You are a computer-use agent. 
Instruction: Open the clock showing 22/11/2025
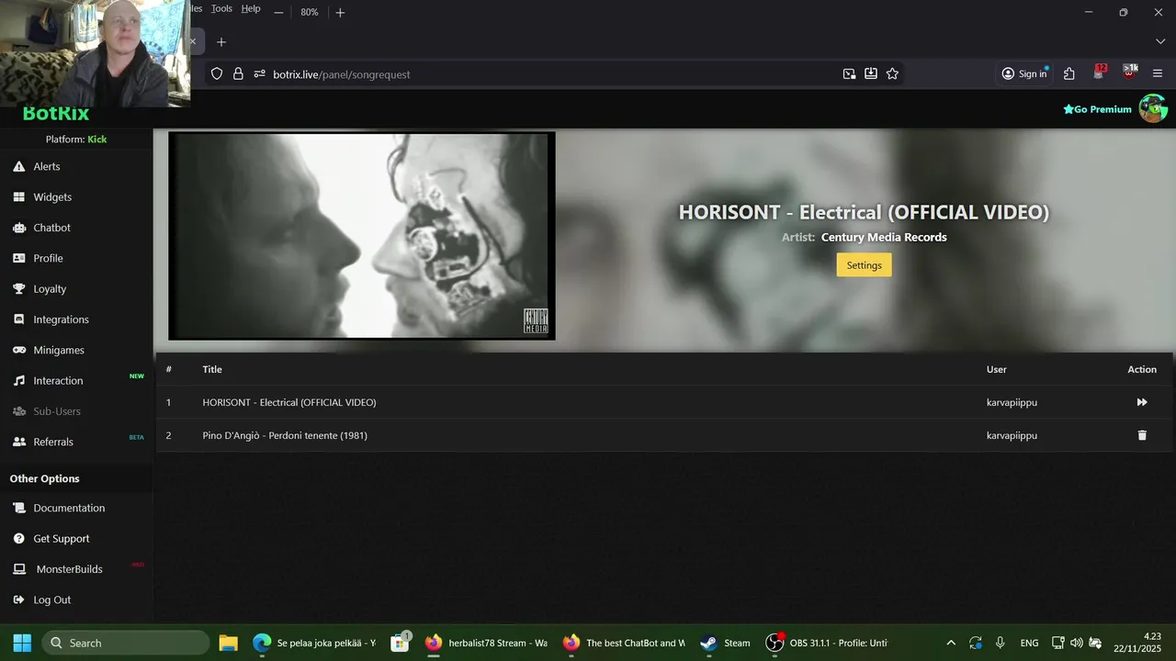tap(1136, 642)
